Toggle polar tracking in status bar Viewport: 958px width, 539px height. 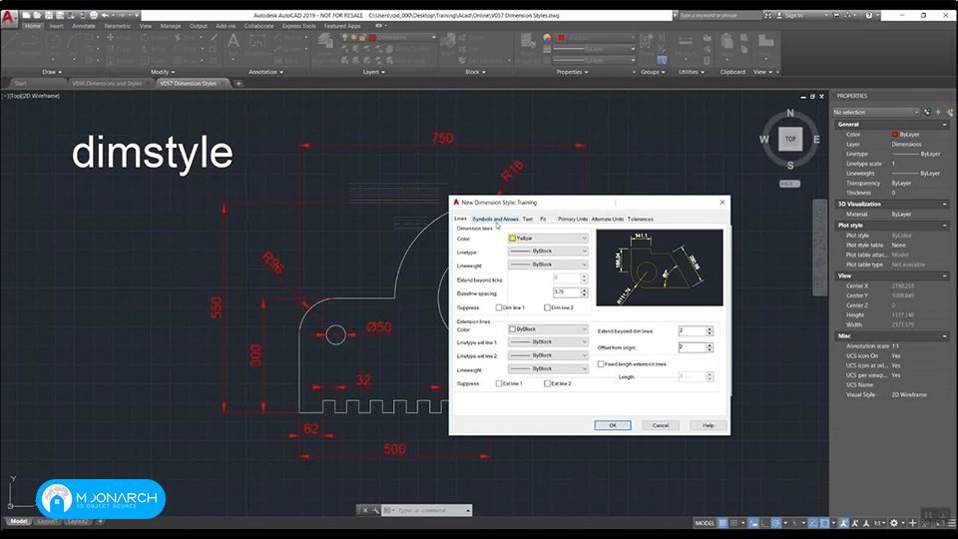pos(776,523)
